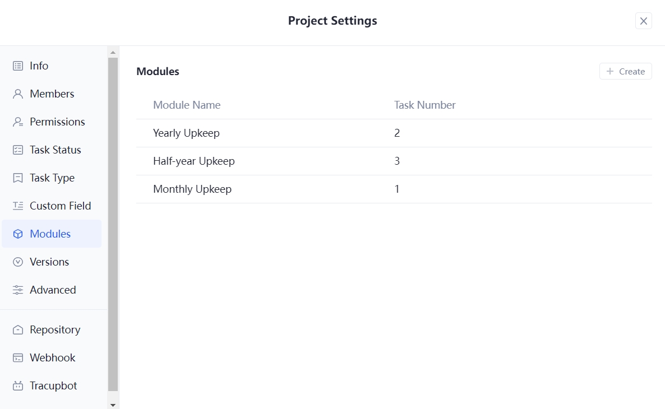The height and width of the screenshot is (409, 665).
Task: Open Versions using its circle icon
Action: tap(17, 262)
